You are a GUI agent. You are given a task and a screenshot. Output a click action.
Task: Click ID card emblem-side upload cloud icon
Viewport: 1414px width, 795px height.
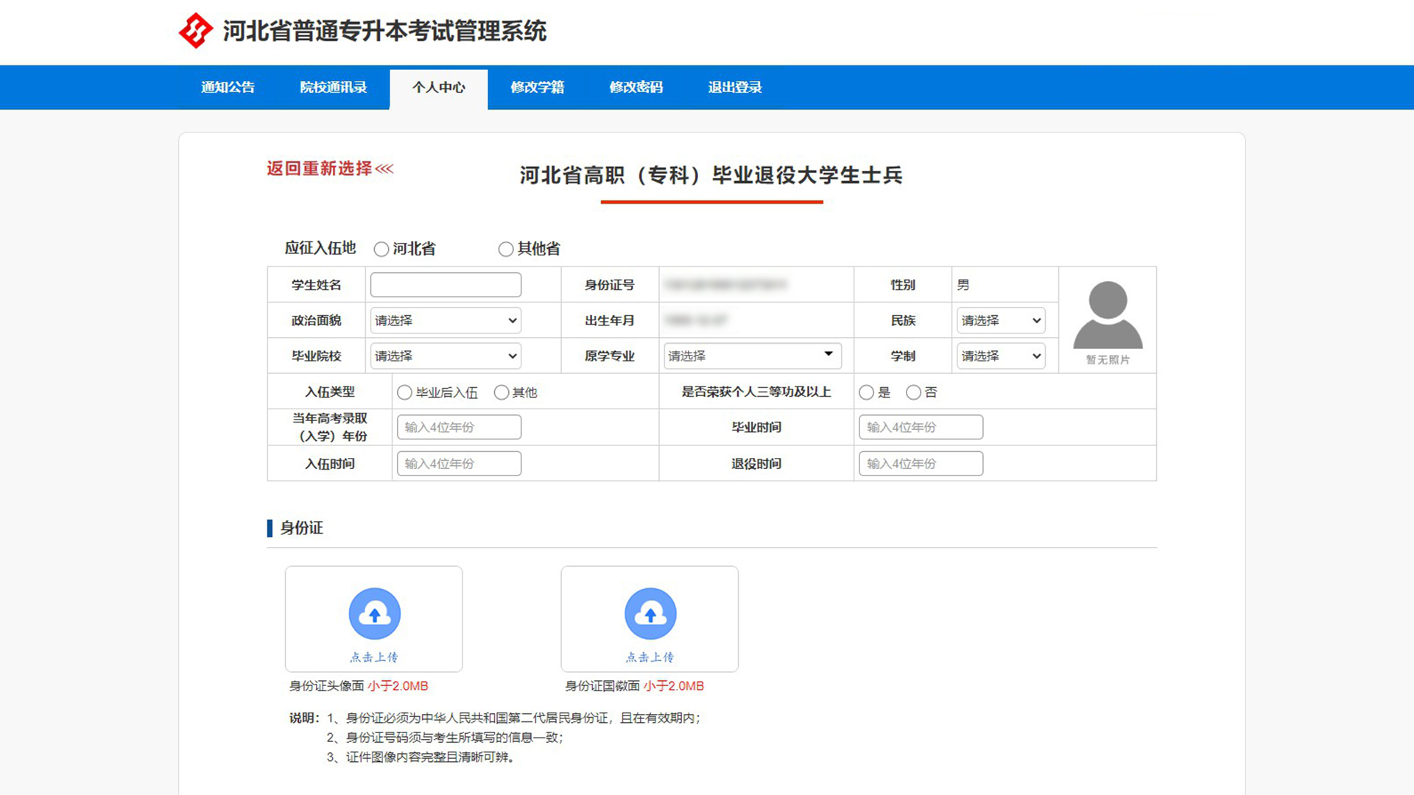pyautogui.click(x=650, y=613)
